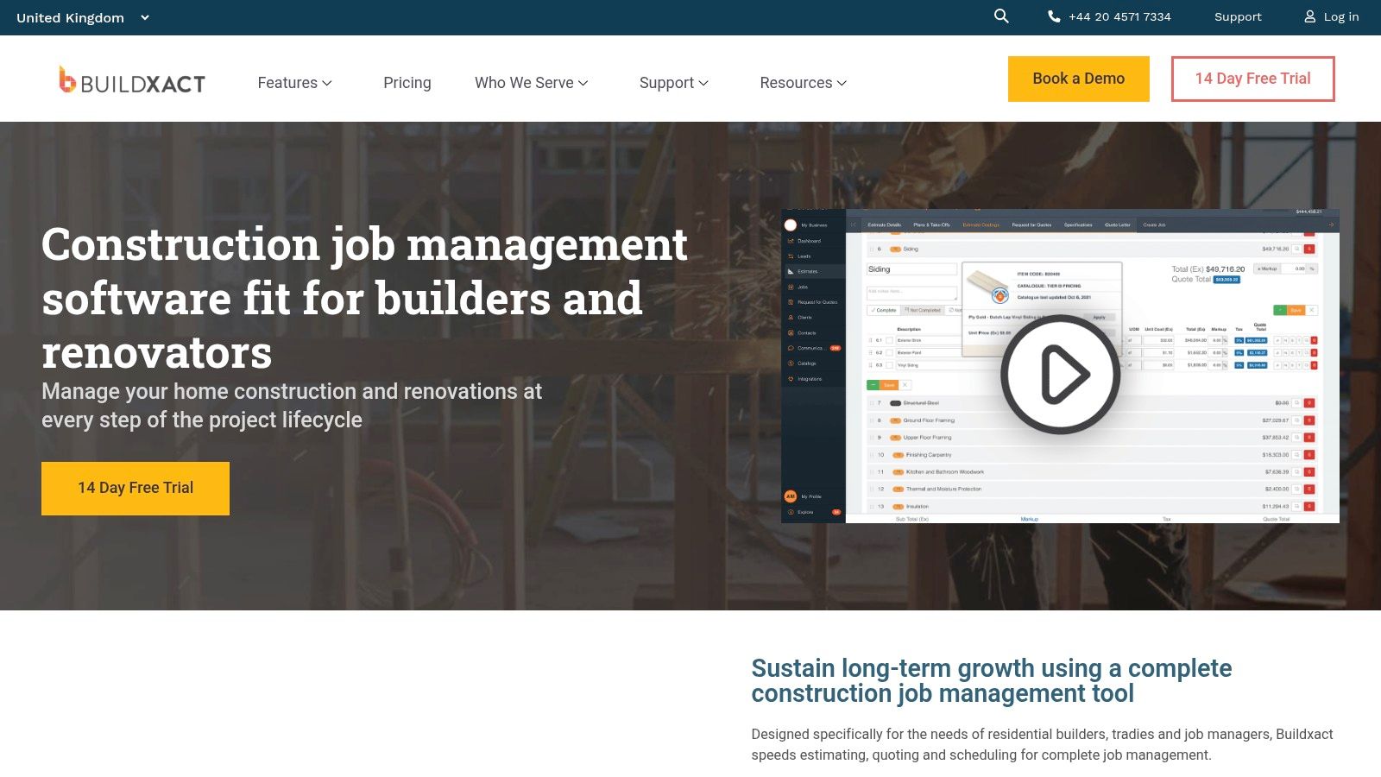This screenshot has width=1381, height=777.
Task: Expand the Features menu
Action: pos(294,83)
